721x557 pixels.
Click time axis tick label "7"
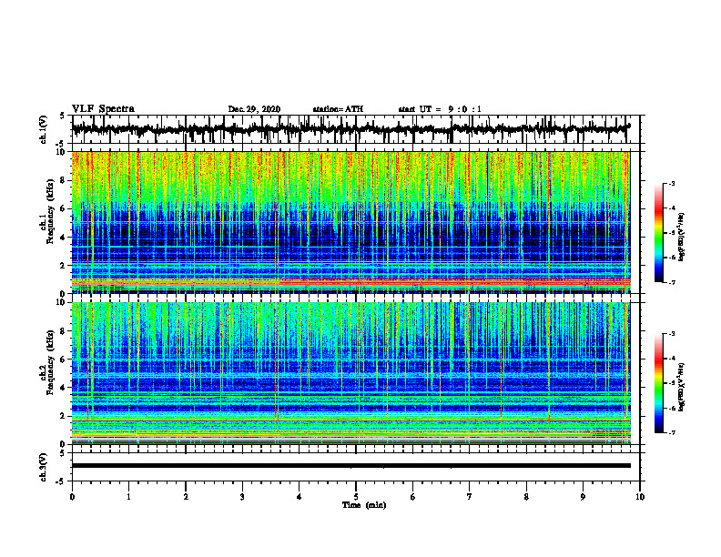coord(470,497)
